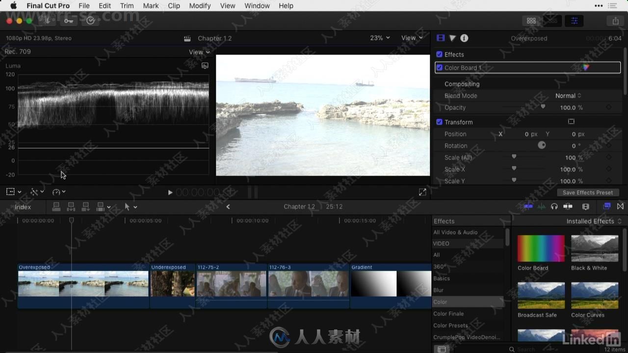Select the Color effects category
This screenshot has width=628, height=353.
pyautogui.click(x=468, y=302)
